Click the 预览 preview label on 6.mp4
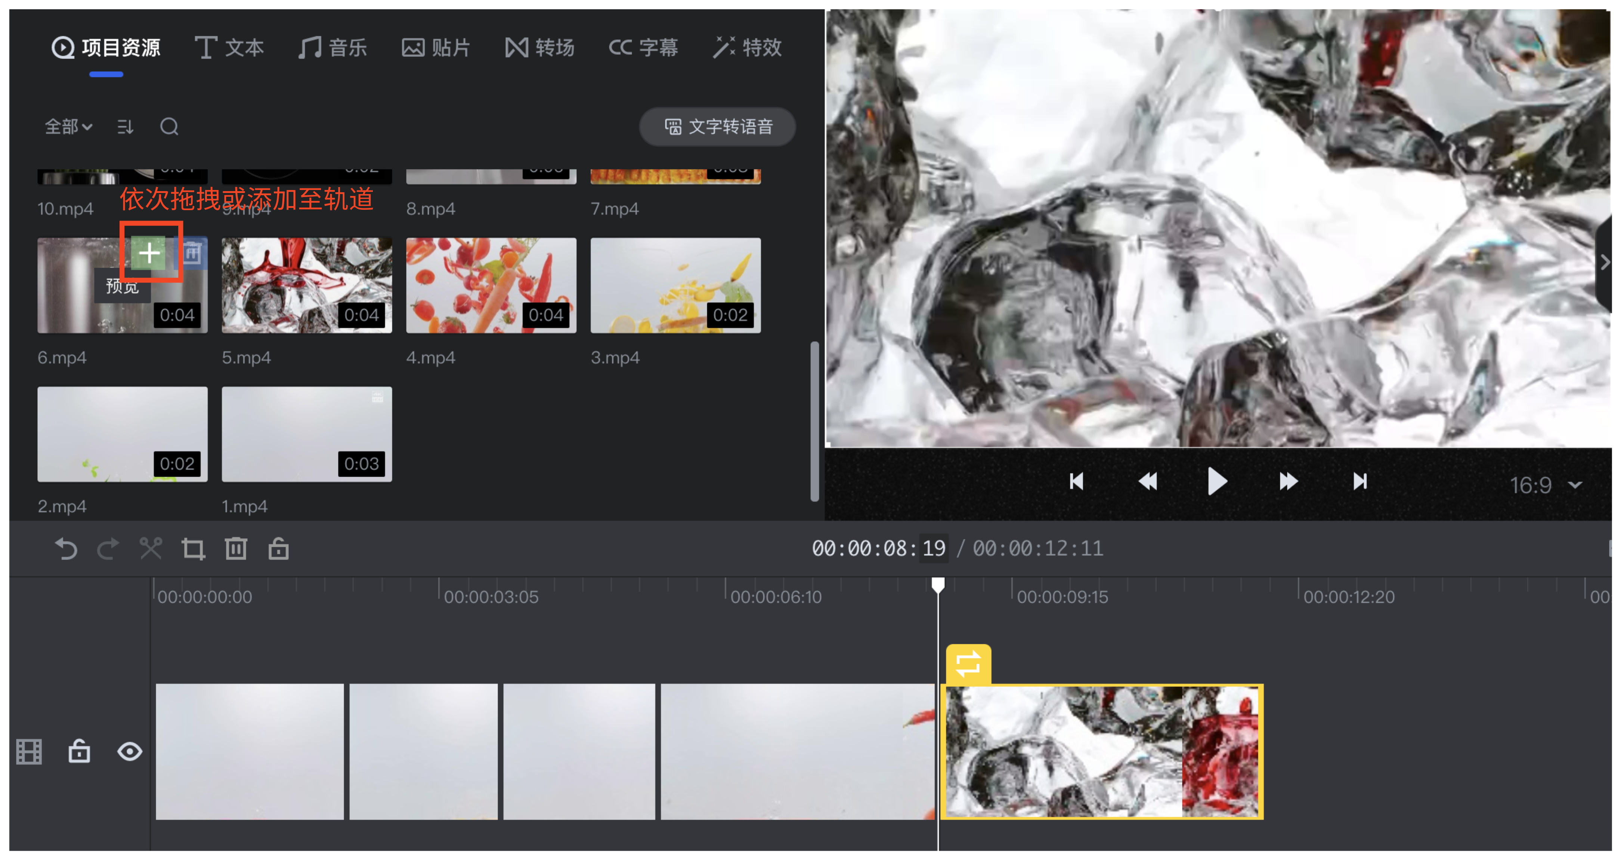The height and width of the screenshot is (860, 1621). [x=122, y=287]
